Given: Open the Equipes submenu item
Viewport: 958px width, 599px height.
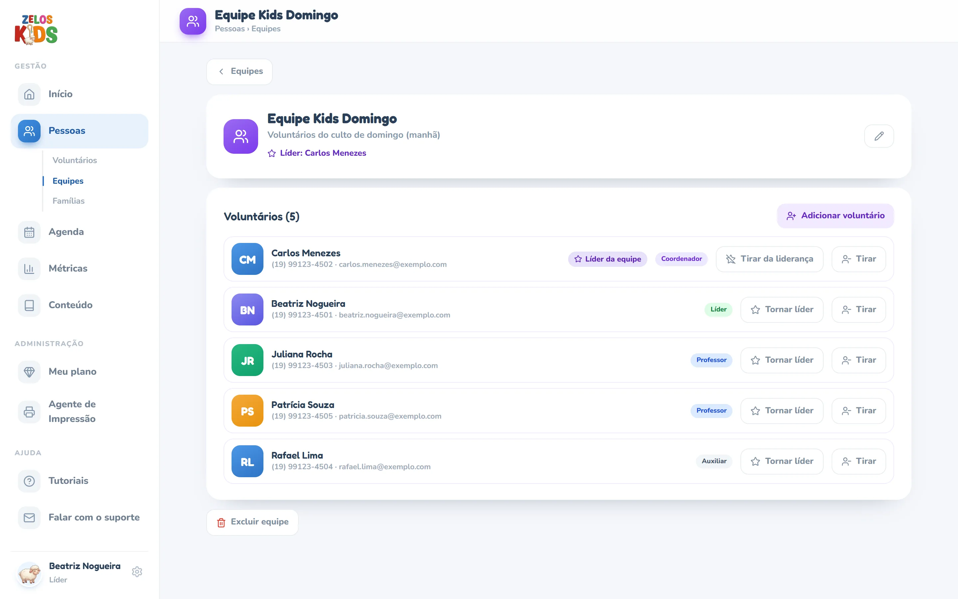Looking at the screenshot, I should (68, 181).
